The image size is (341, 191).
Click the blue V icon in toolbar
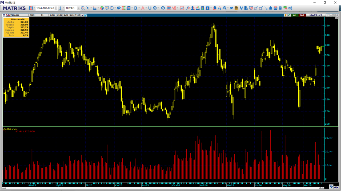pyautogui.click(x=241, y=8)
